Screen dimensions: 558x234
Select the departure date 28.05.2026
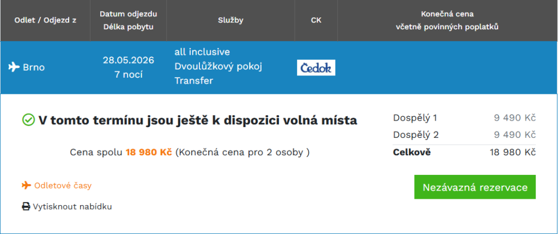pyautogui.click(x=128, y=60)
